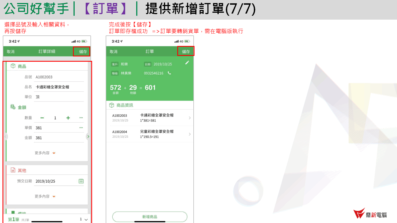
Task: Click the 品名 field 卡通彩繪全罩安全帽
Action: click(59, 87)
